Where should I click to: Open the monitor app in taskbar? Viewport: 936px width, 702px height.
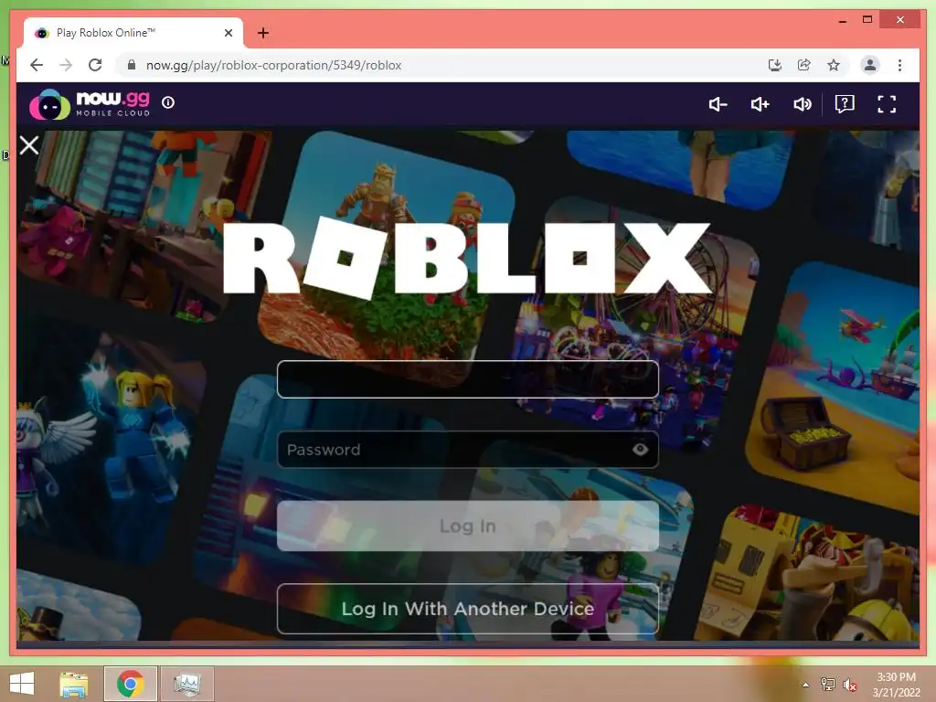click(x=186, y=684)
